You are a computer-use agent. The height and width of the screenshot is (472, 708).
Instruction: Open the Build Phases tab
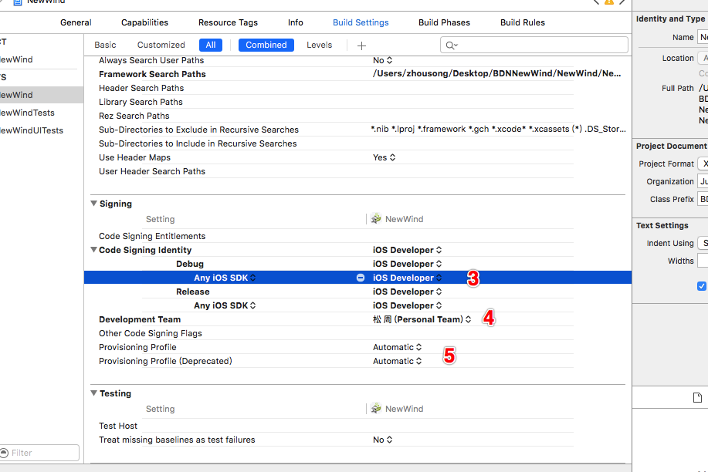tap(444, 22)
